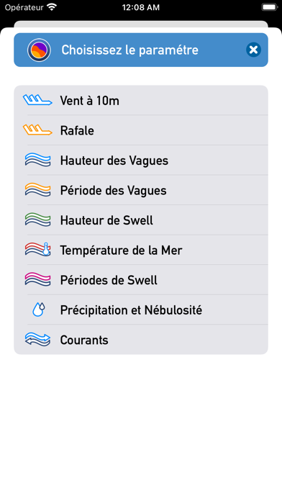Tap the orange wave period icon
The width and height of the screenshot is (282, 501).
coord(37,190)
